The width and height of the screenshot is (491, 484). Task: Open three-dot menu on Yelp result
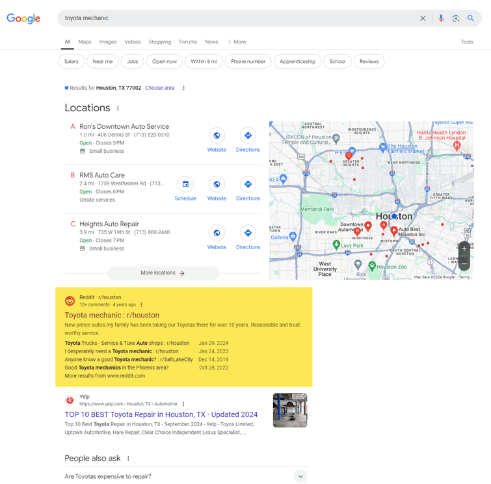tap(183, 404)
